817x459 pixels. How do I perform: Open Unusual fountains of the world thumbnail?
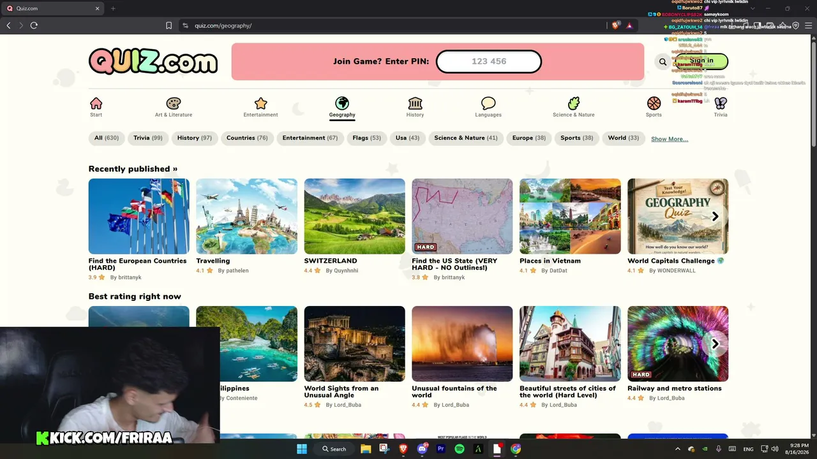click(462, 344)
